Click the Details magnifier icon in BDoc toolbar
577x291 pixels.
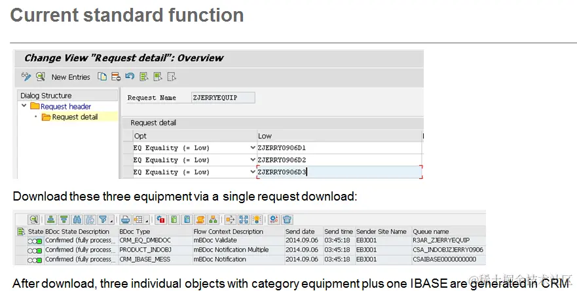(34, 220)
